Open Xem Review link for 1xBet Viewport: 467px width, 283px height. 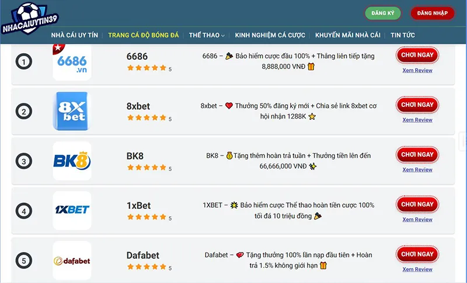click(417, 219)
